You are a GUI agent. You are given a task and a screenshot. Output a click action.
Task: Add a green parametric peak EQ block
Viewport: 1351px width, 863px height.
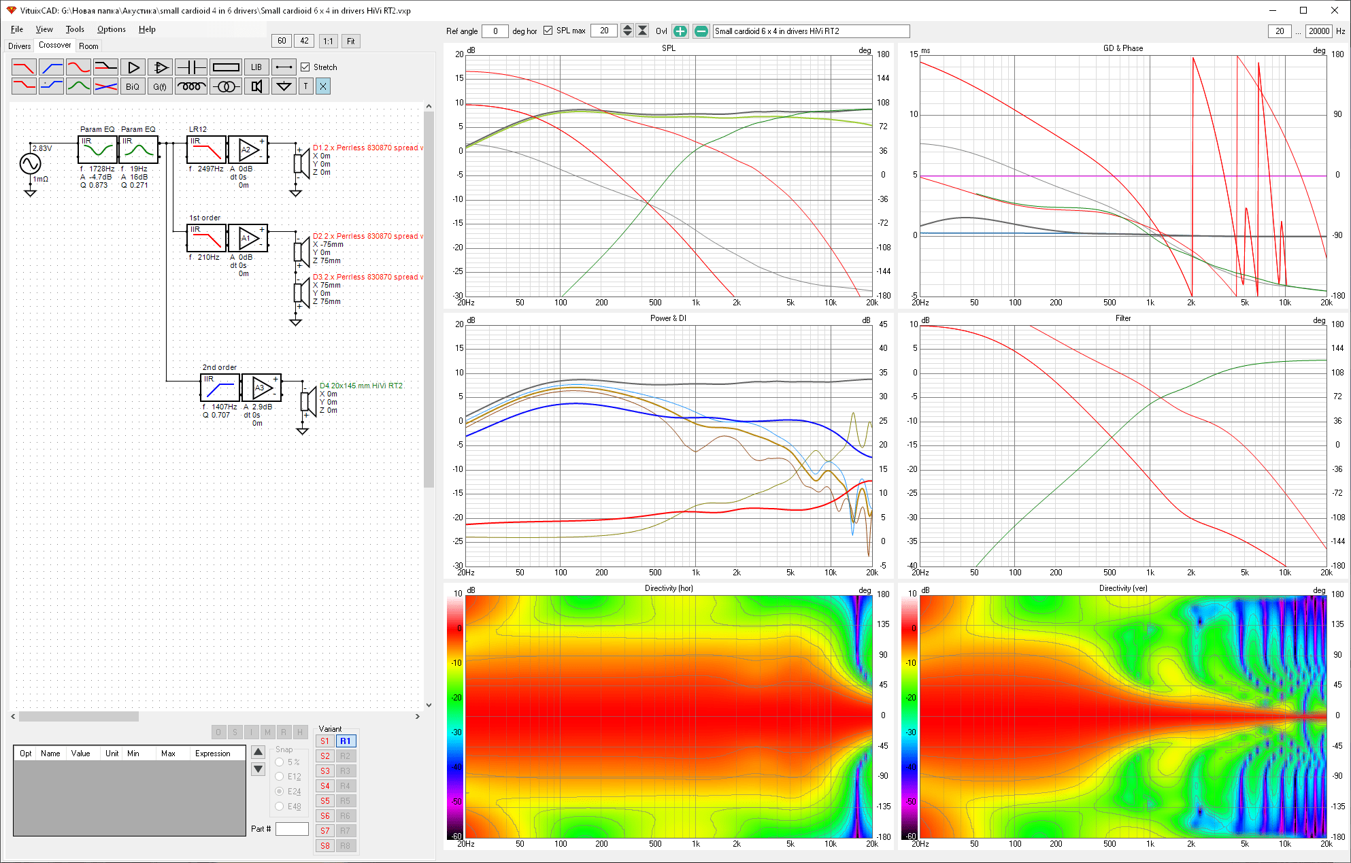78,86
